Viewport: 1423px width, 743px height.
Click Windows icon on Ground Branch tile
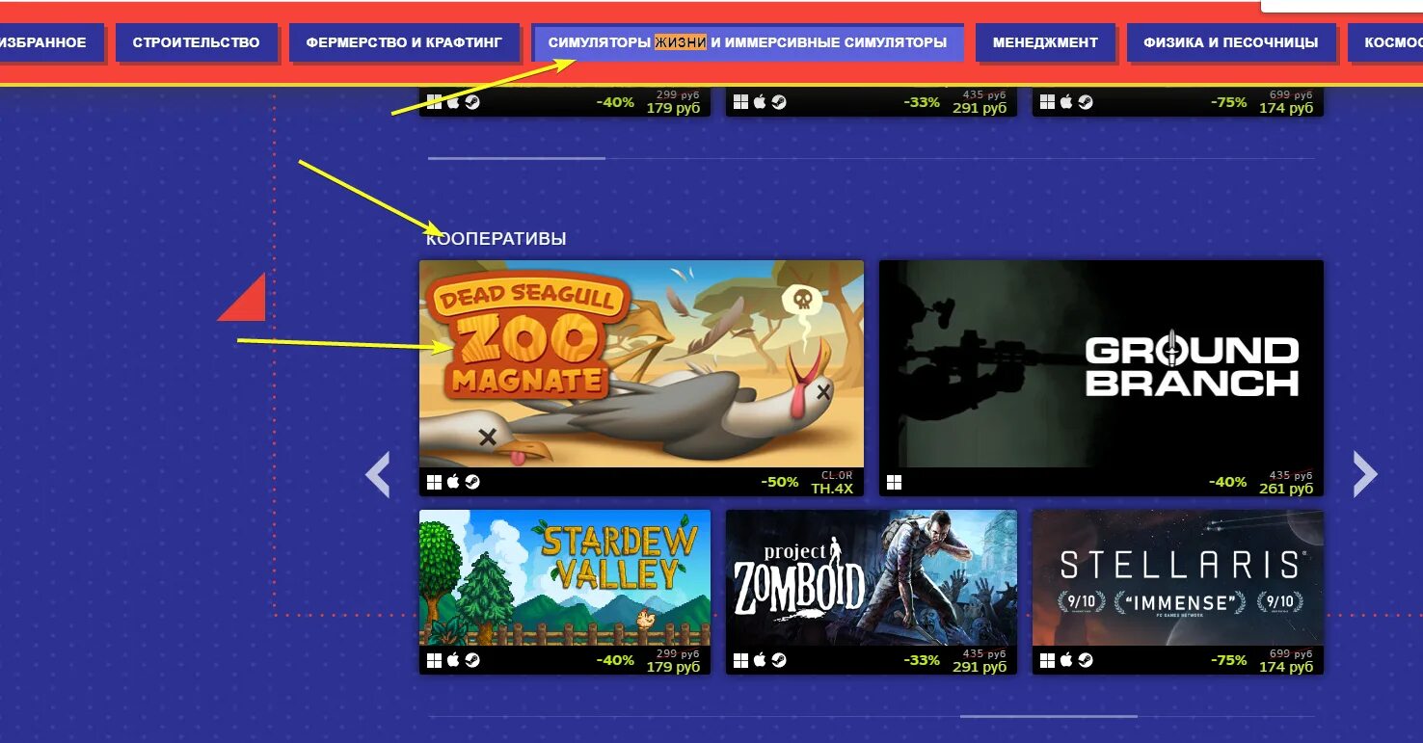894,482
